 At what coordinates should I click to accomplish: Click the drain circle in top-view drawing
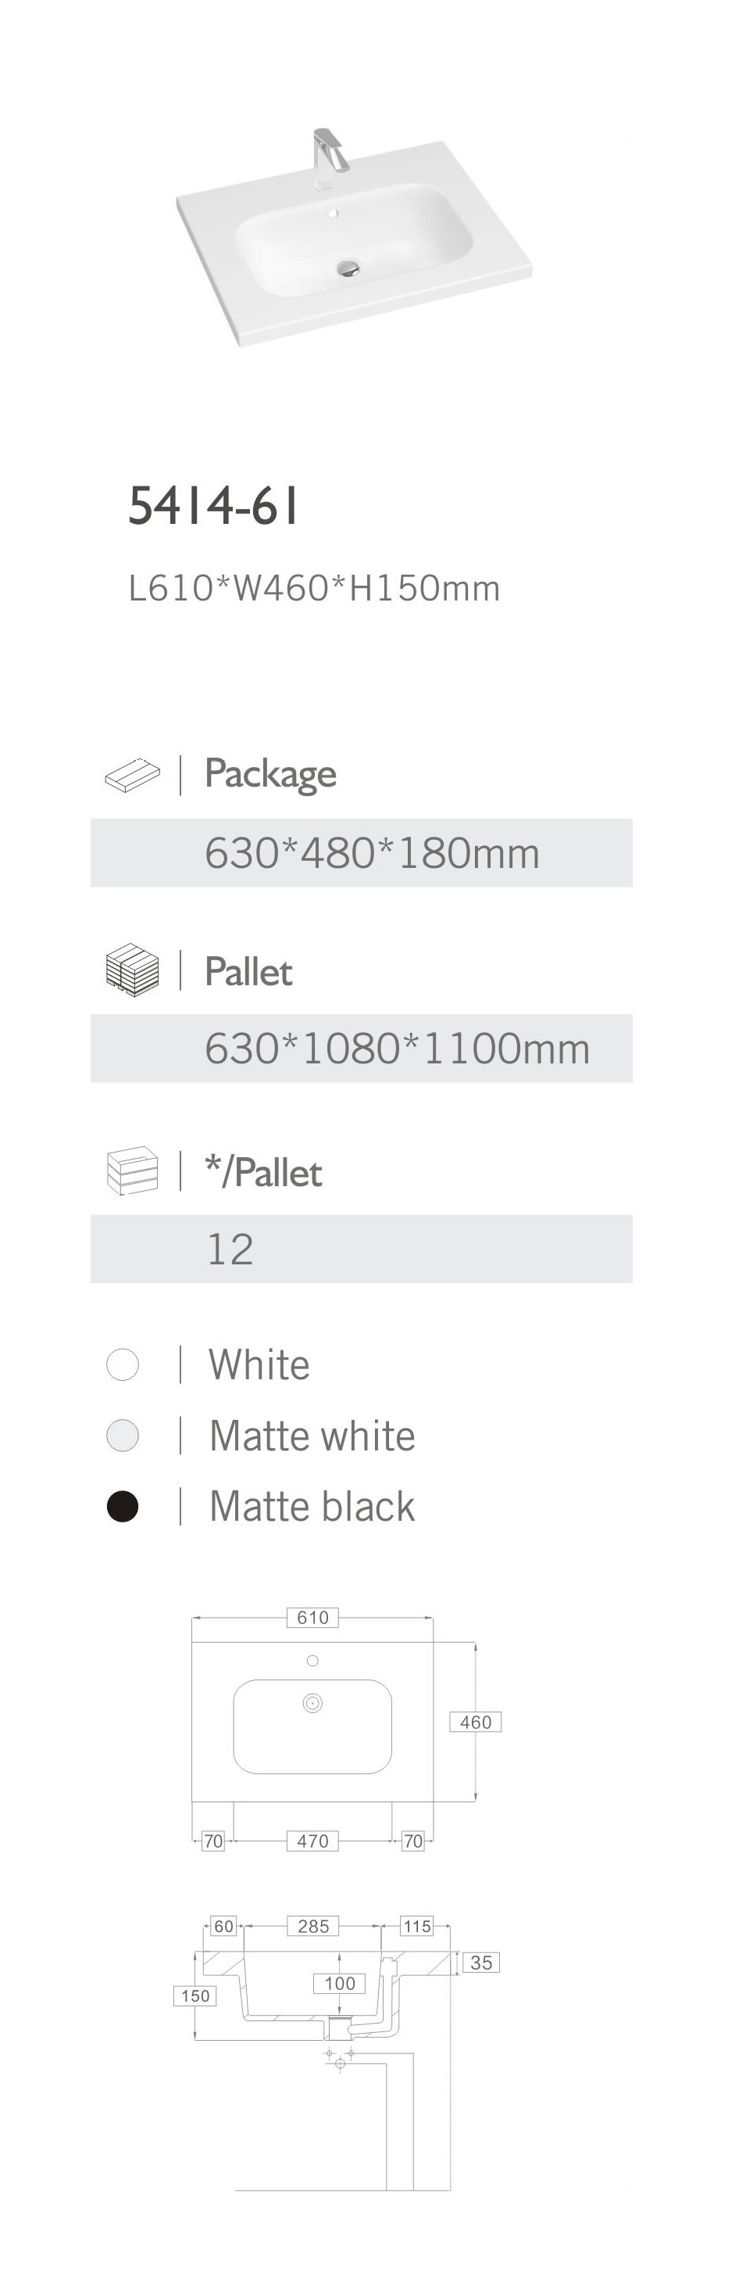click(312, 1703)
